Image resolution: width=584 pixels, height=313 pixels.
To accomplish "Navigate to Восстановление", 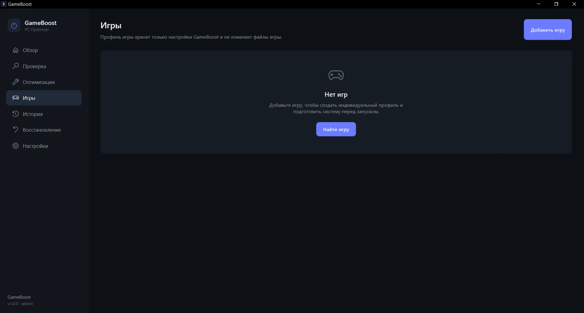I will tap(44, 130).
